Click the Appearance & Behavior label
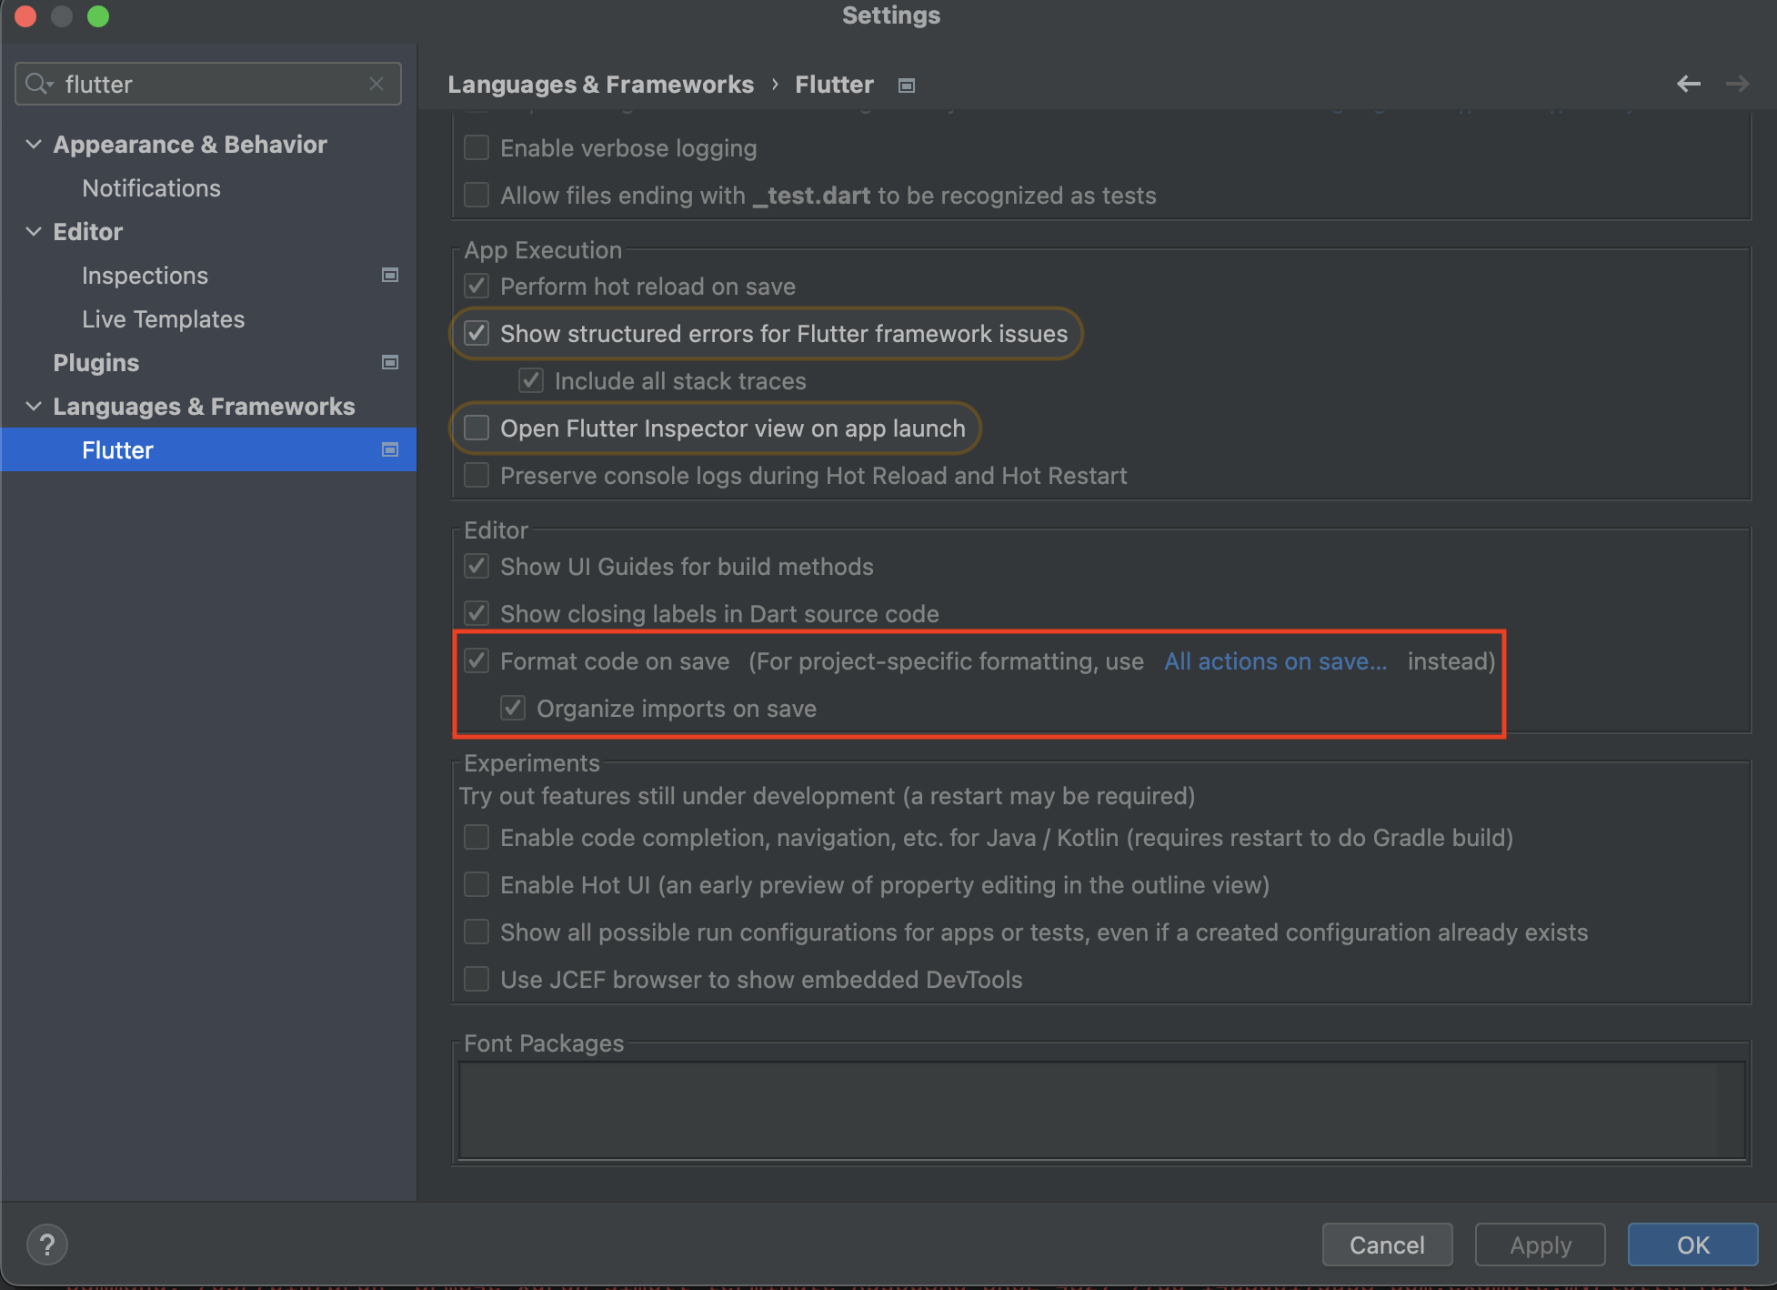 tap(190, 144)
